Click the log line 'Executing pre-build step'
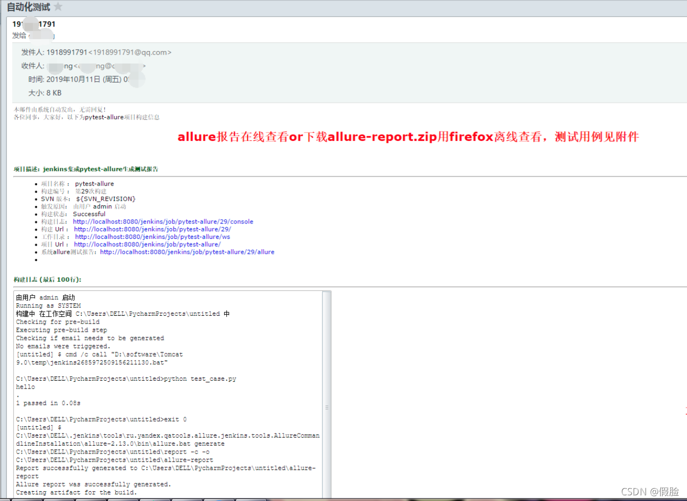Screen dimensions: 687x501 click(x=61, y=330)
